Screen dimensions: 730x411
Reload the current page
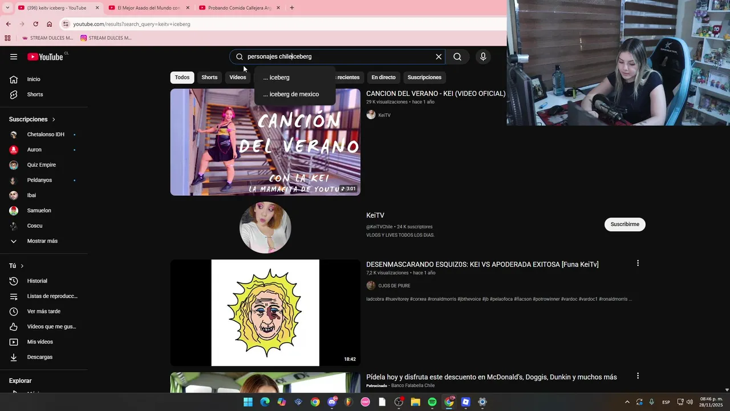[35, 24]
